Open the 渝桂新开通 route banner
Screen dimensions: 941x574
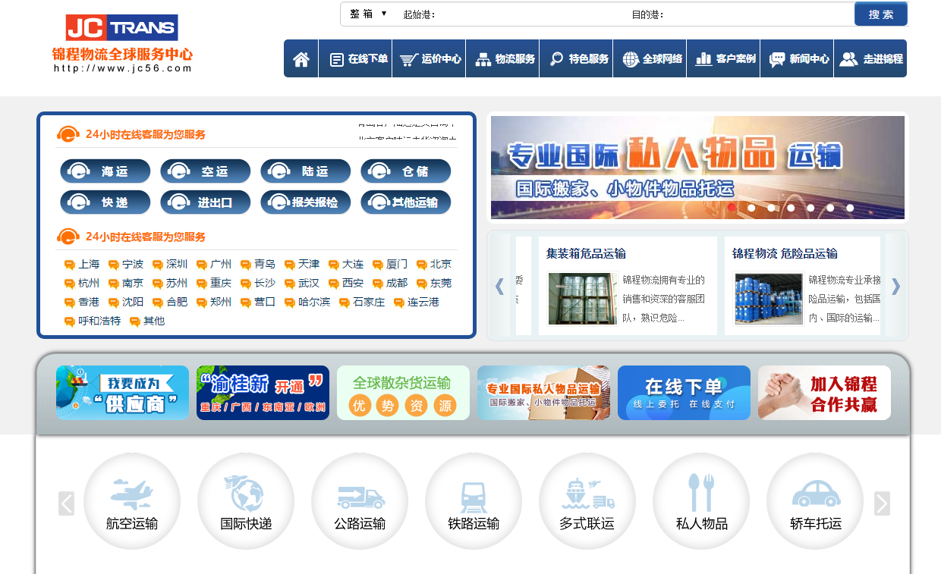[263, 393]
